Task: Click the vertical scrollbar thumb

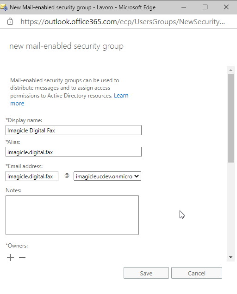Action: 231,118
